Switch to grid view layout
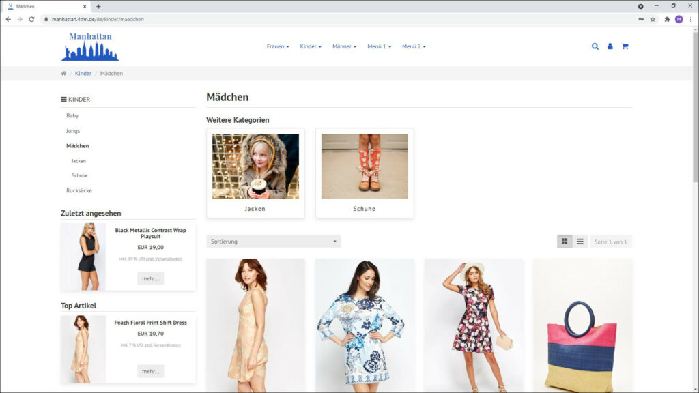This screenshot has height=393, width=699. point(565,242)
